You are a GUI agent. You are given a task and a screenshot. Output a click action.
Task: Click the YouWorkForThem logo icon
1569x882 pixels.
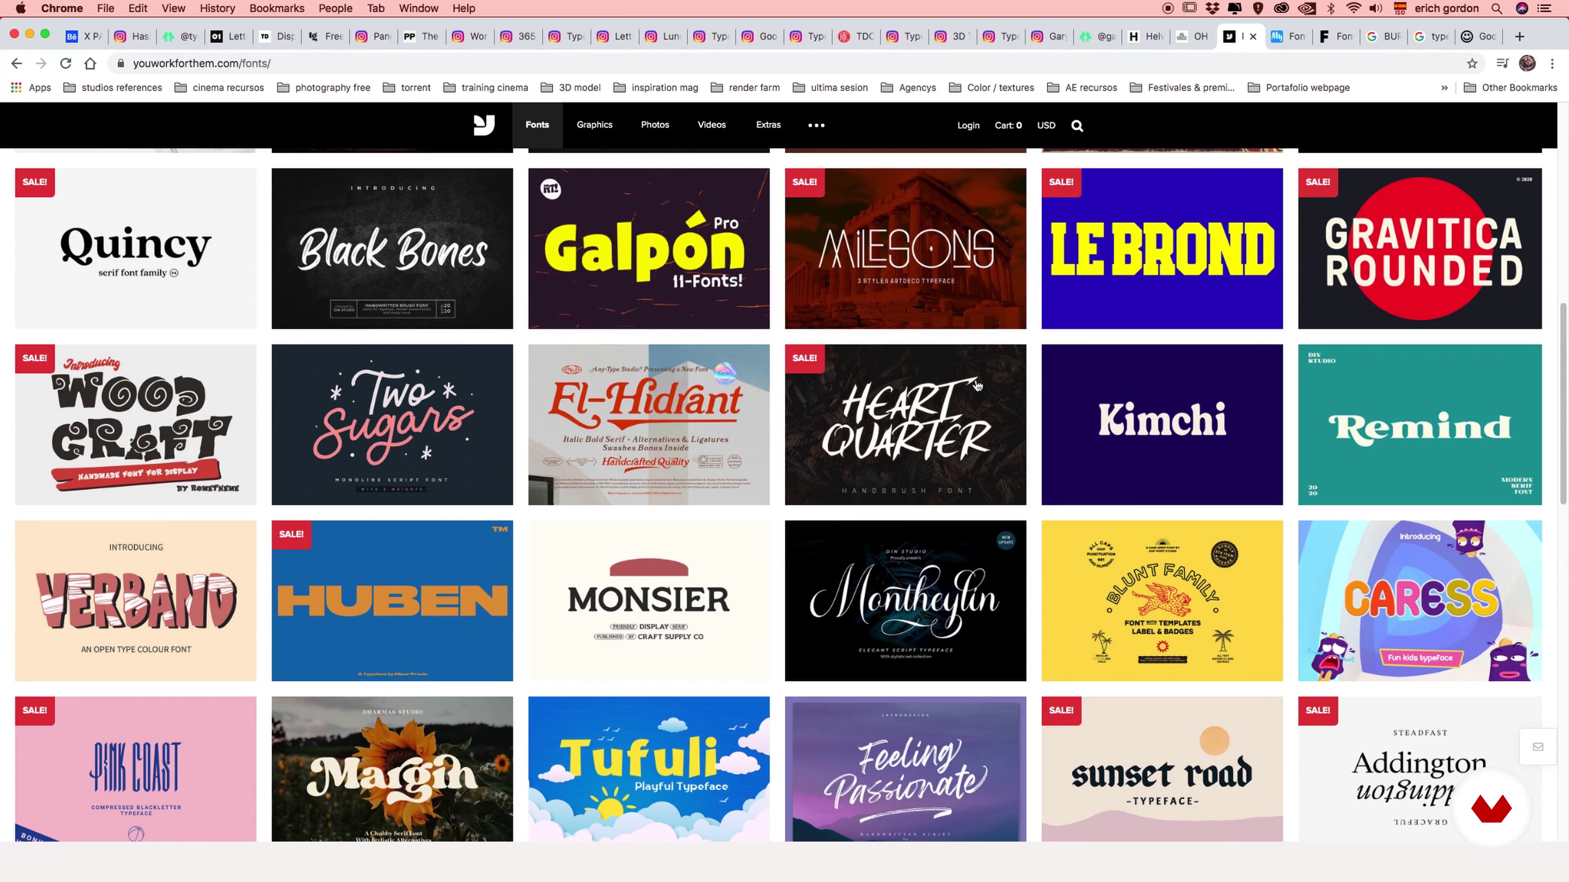tap(484, 125)
